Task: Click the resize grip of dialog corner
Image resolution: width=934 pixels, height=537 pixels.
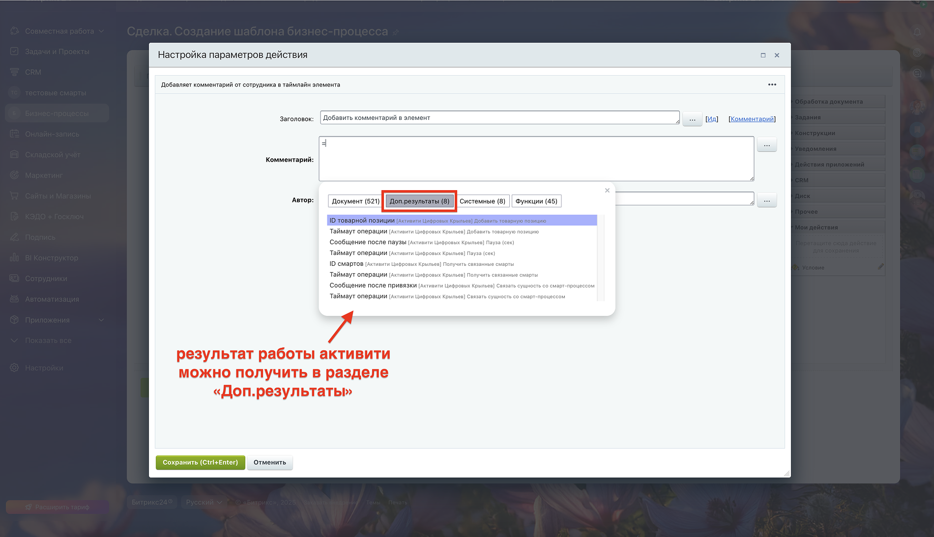Action: coord(787,473)
